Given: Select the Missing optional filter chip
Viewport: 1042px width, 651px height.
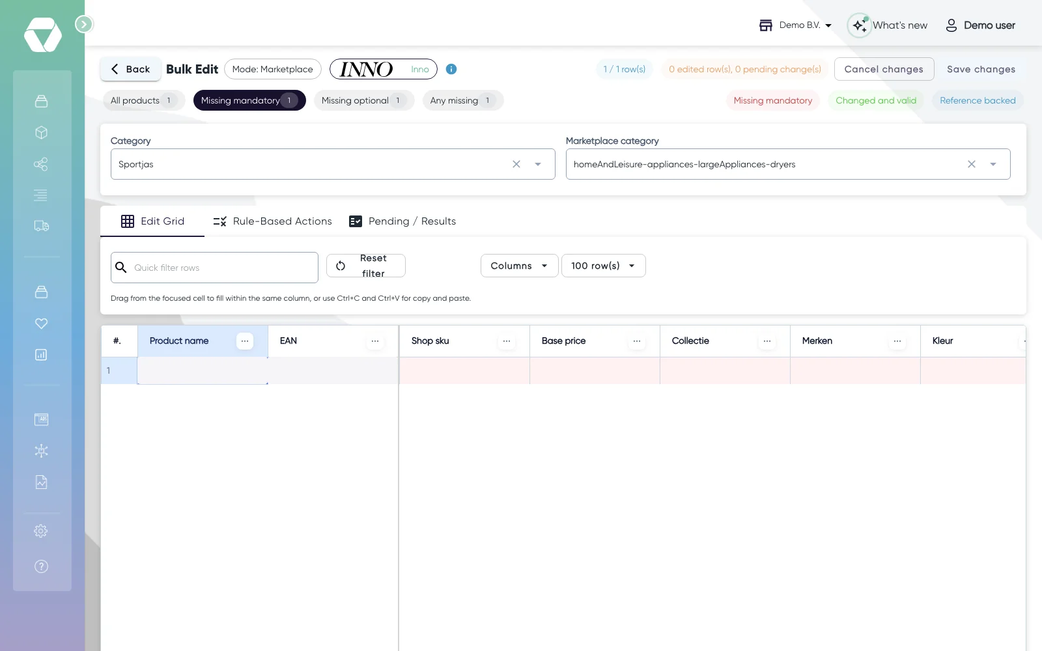Looking at the screenshot, I should pyautogui.click(x=364, y=100).
